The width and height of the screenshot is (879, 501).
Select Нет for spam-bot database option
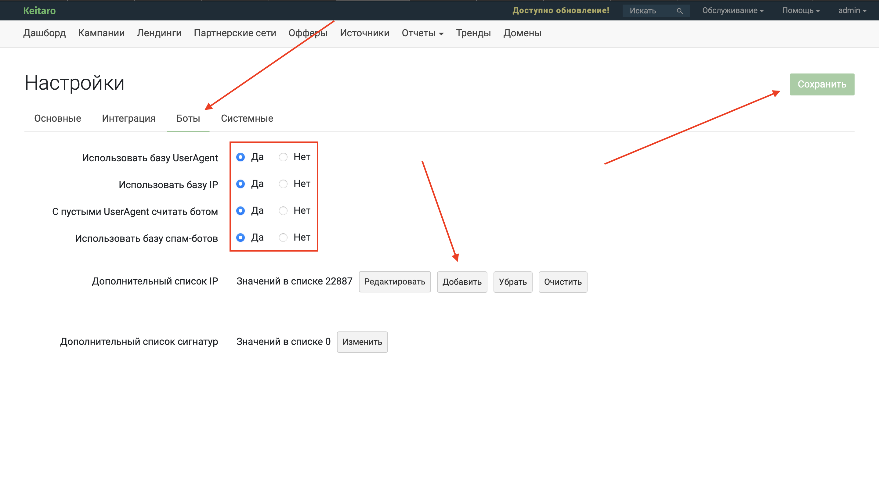(283, 238)
